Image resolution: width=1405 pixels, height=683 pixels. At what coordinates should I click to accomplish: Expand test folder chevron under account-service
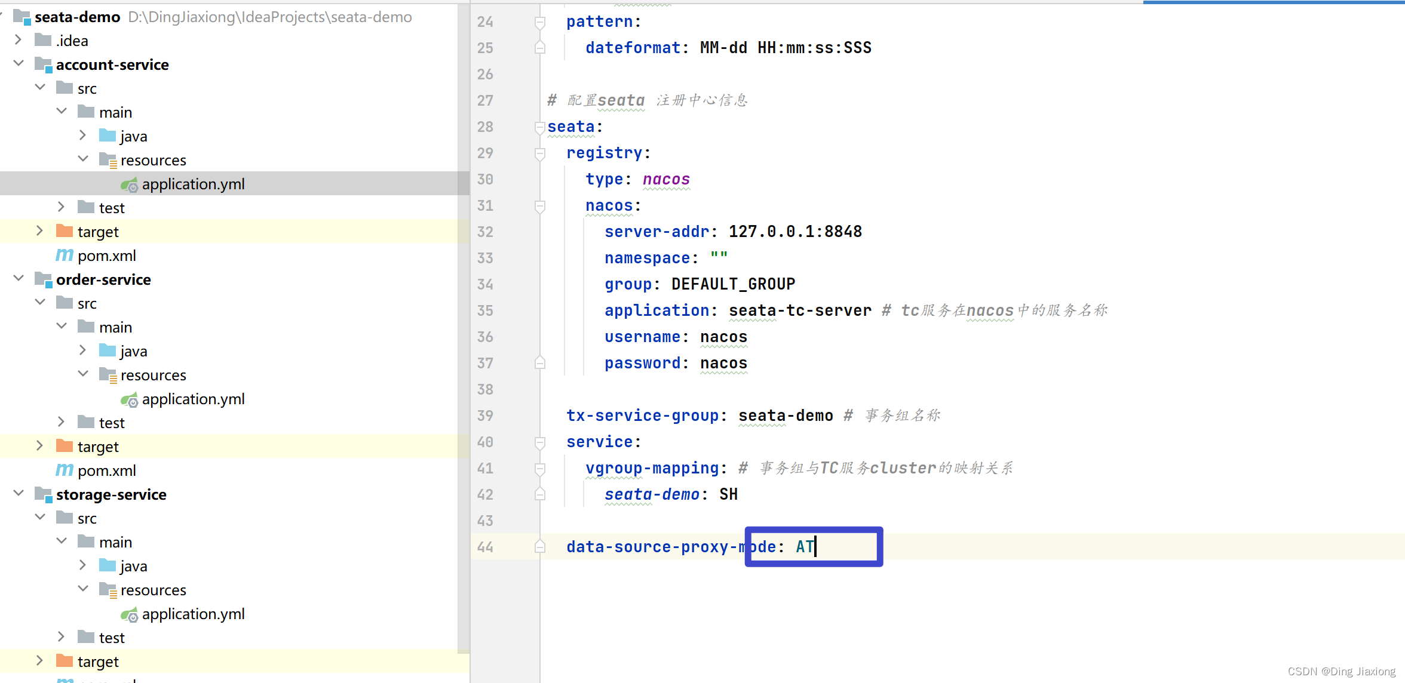[61, 207]
